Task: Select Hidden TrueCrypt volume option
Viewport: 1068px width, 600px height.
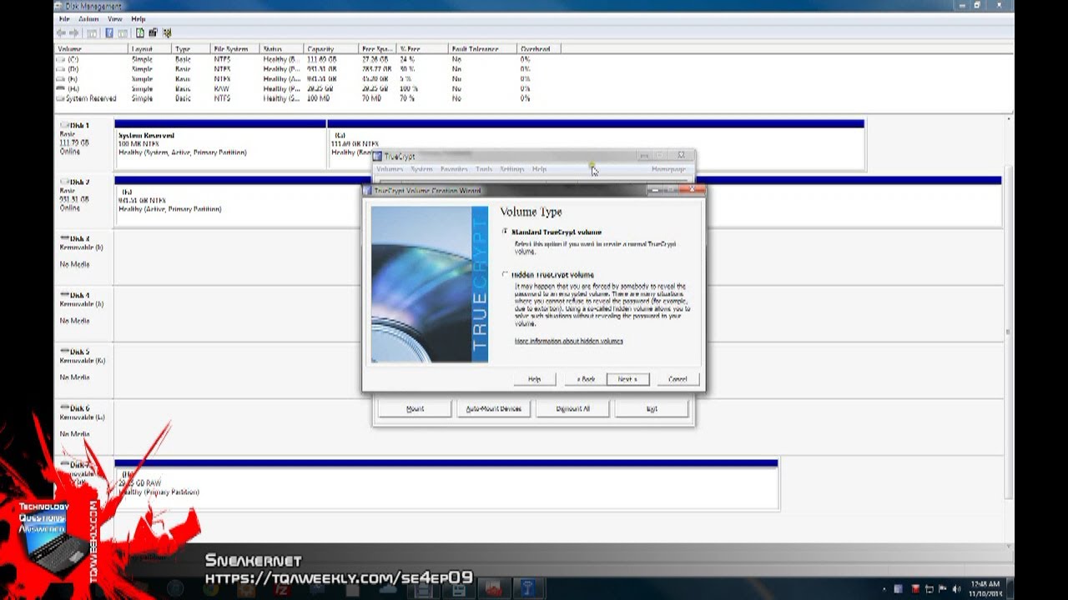Action: pyautogui.click(x=505, y=274)
